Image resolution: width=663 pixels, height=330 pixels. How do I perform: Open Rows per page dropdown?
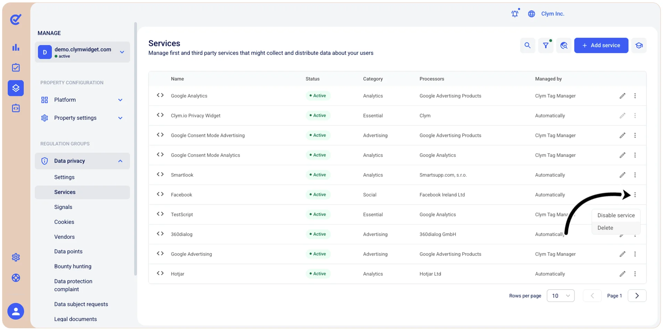tap(561, 296)
